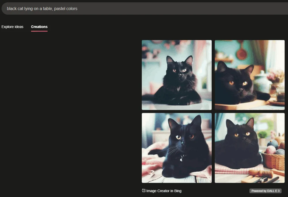Click the cat wearing a collar bell image
The width and height of the screenshot is (288, 197).
176,147
